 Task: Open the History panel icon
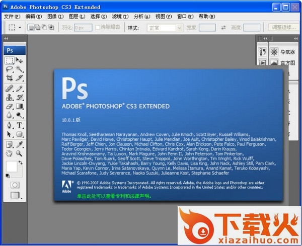pos(263,52)
